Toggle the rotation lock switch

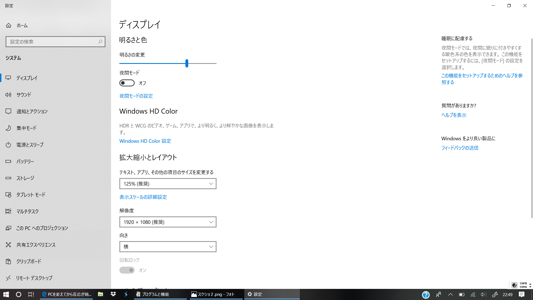tap(127, 270)
